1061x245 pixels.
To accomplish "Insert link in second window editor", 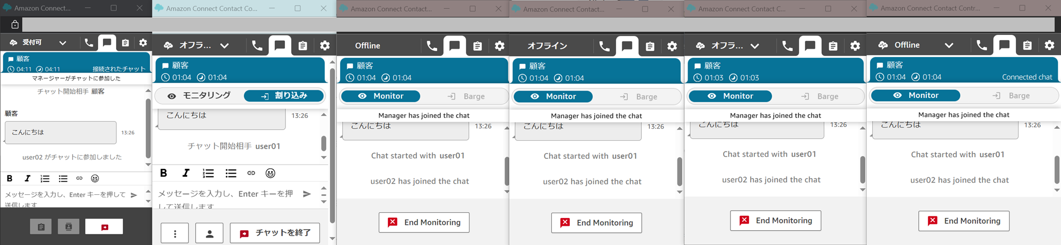I will click(251, 173).
